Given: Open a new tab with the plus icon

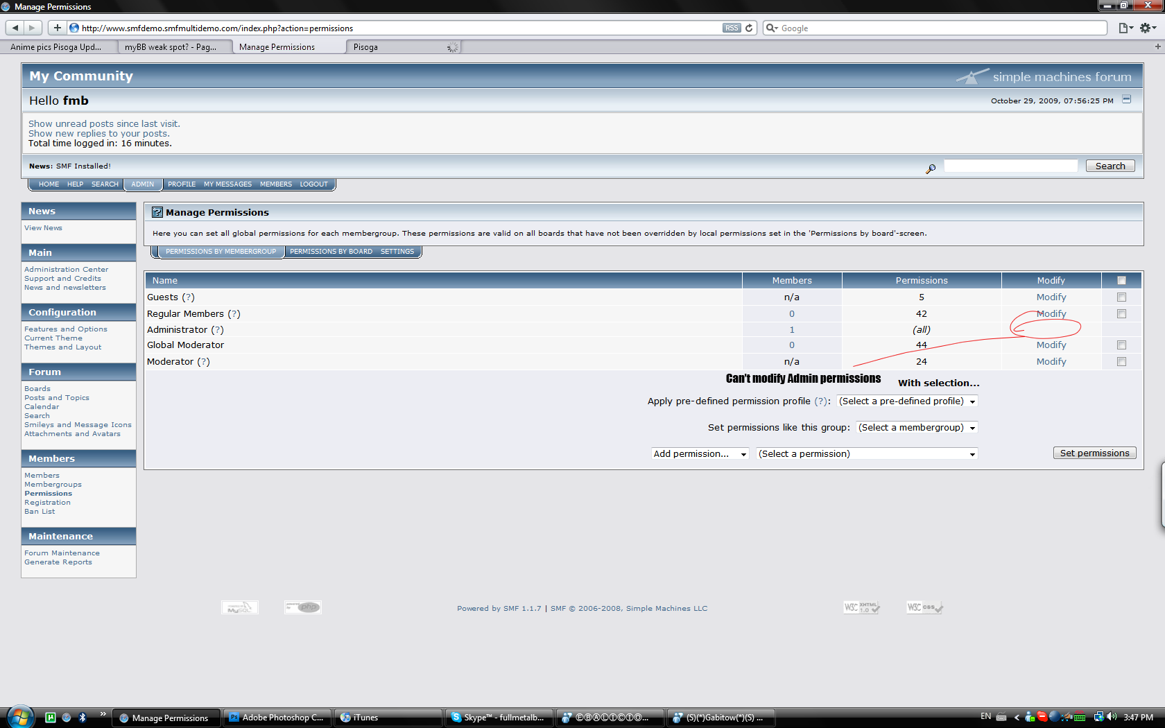Looking at the screenshot, I should pos(1157,46).
